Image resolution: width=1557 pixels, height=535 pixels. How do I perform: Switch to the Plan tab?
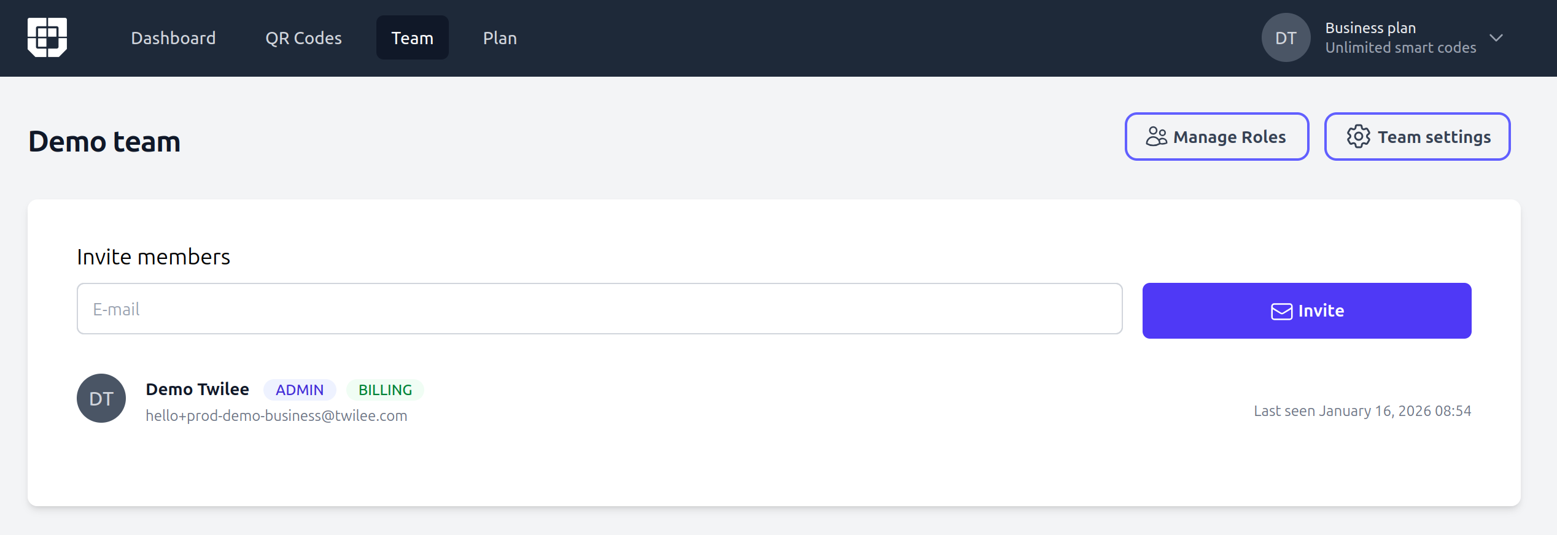500,38
